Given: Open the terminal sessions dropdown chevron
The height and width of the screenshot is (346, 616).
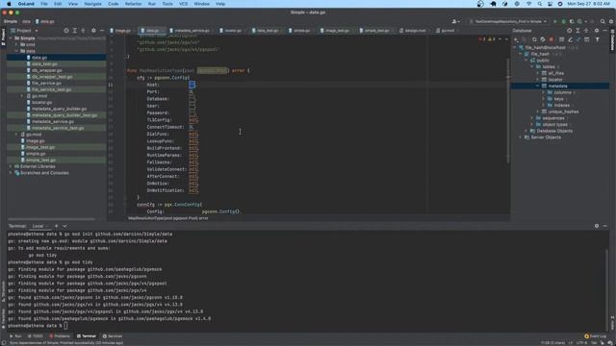Looking at the screenshot, I should click(x=64, y=226).
